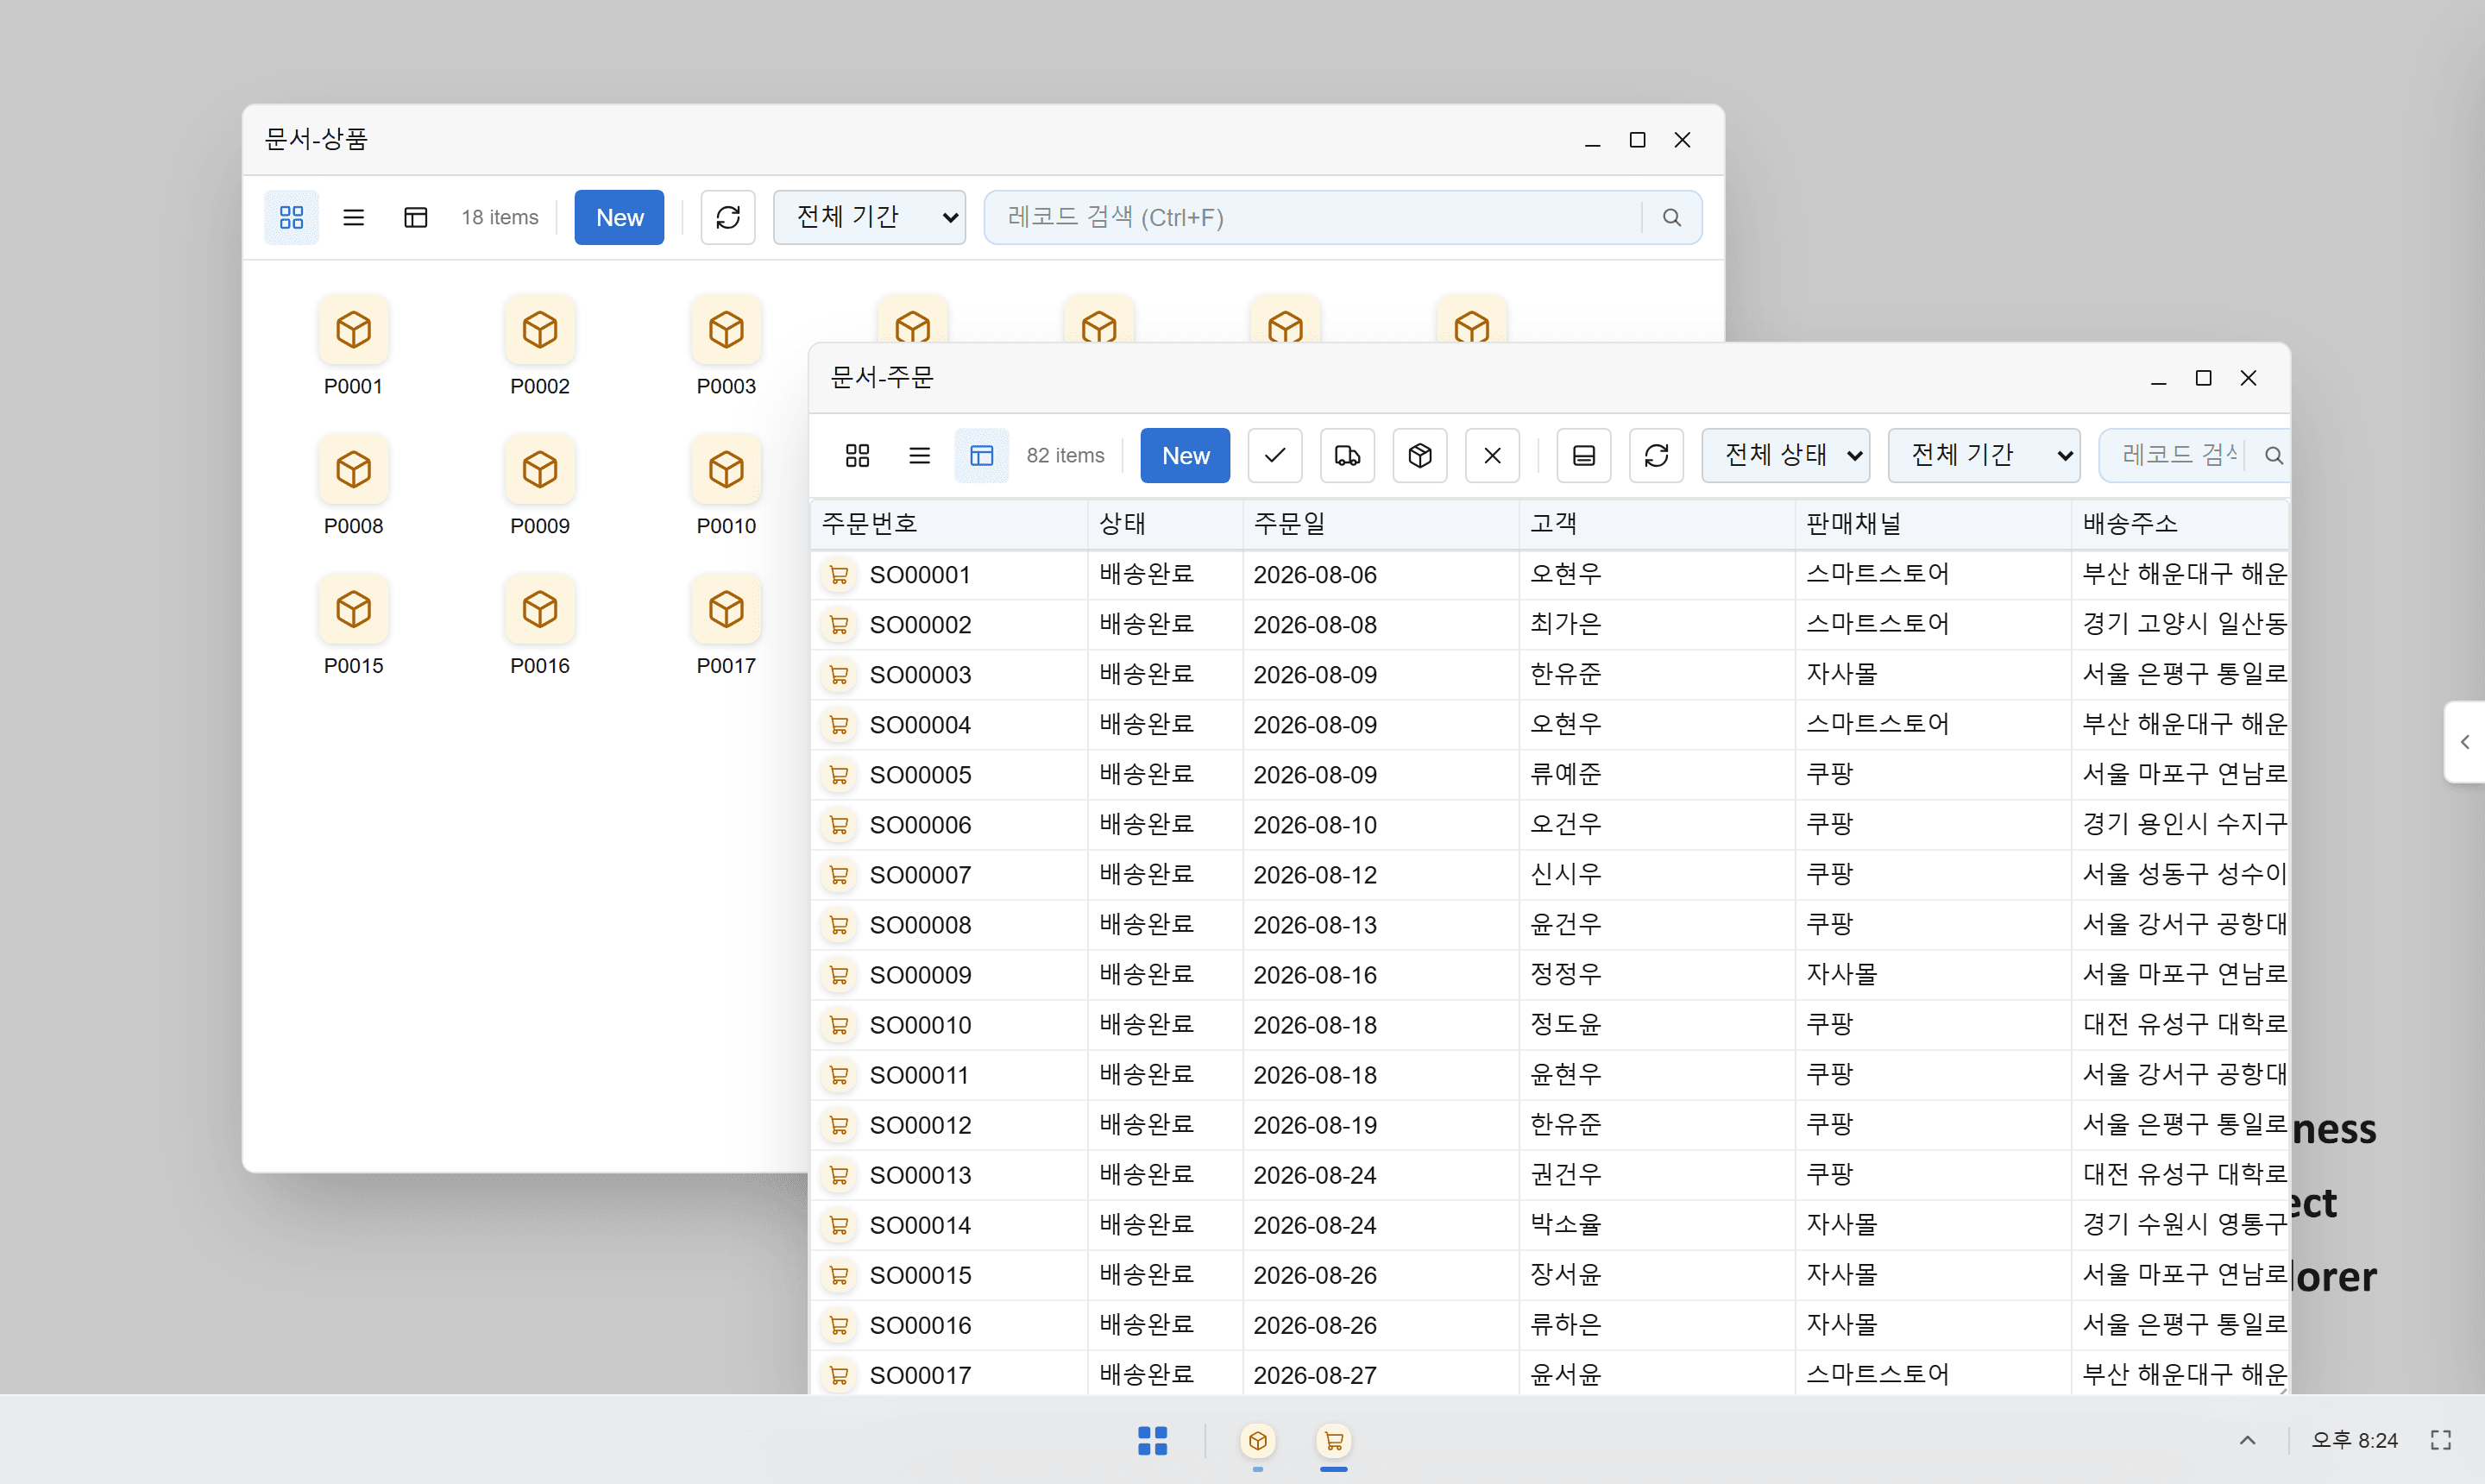Activate the 주문 cart taskbar icon
This screenshot has height=1484, width=2485.
[1333, 1440]
